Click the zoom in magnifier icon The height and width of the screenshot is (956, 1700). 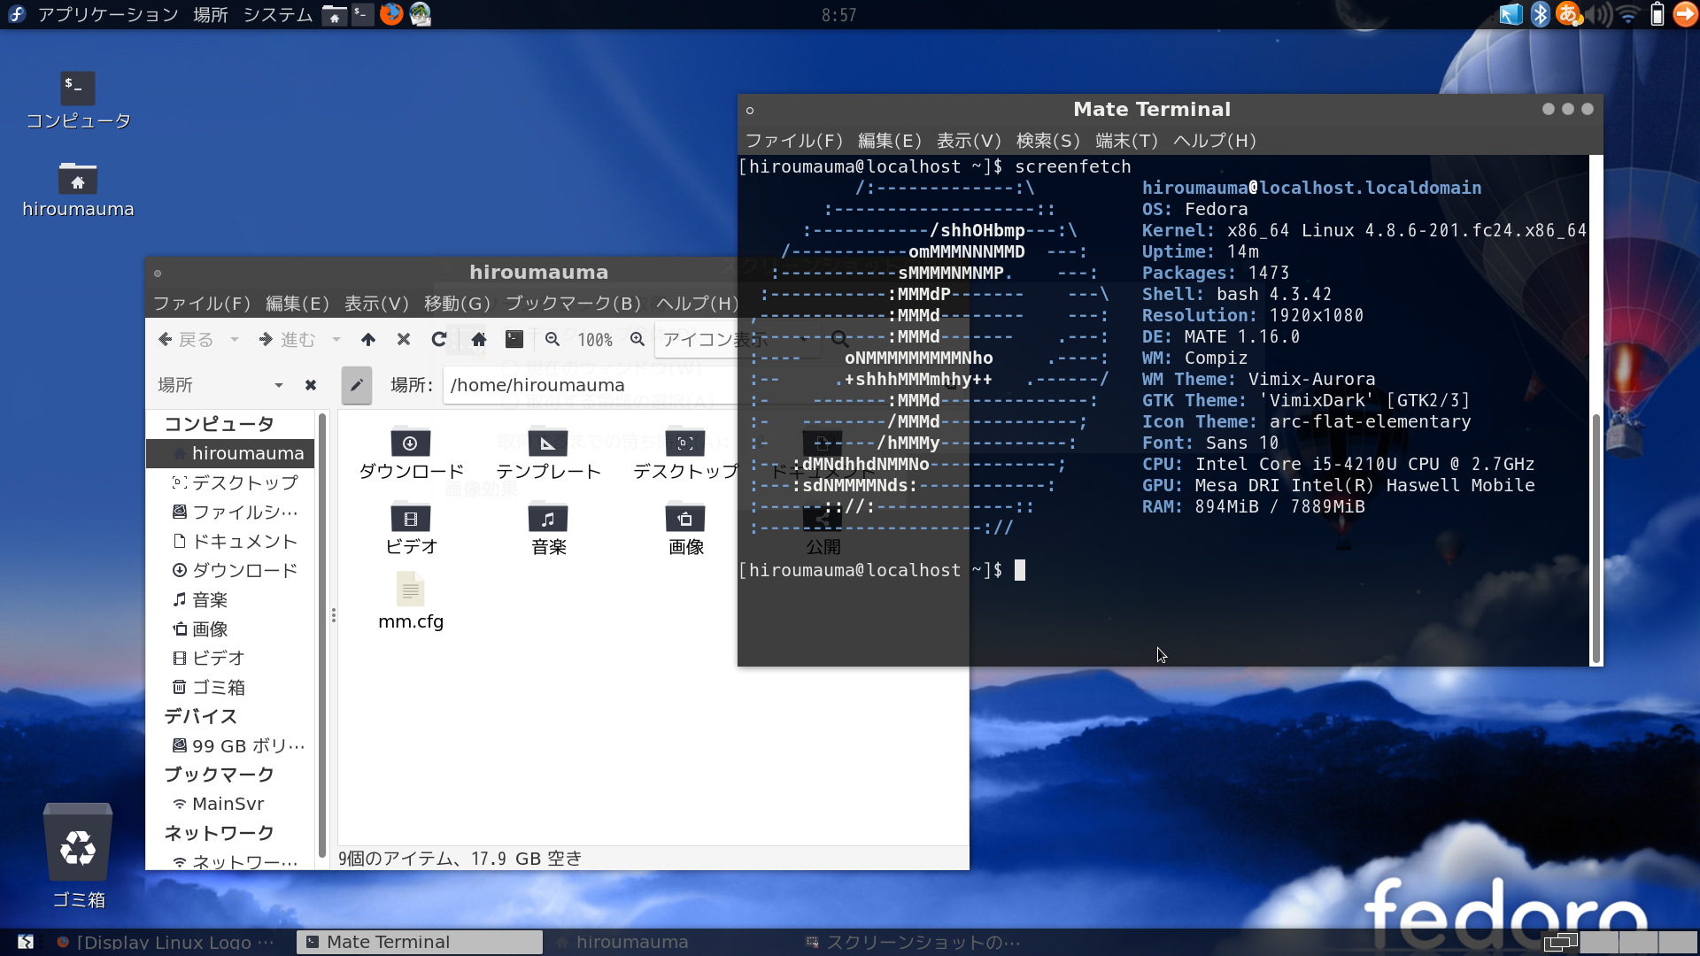tap(637, 339)
